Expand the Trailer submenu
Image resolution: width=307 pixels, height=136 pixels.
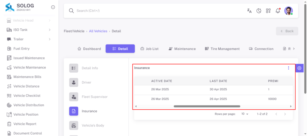click(50, 39)
